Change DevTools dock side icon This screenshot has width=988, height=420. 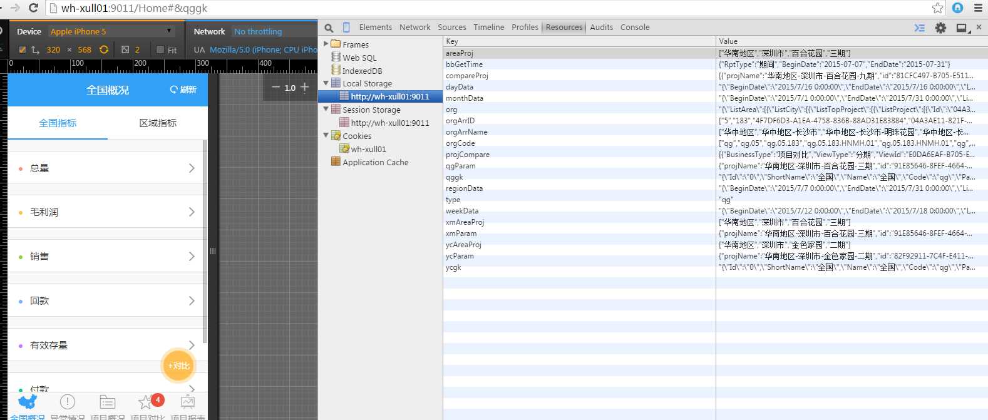click(x=962, y=28)
